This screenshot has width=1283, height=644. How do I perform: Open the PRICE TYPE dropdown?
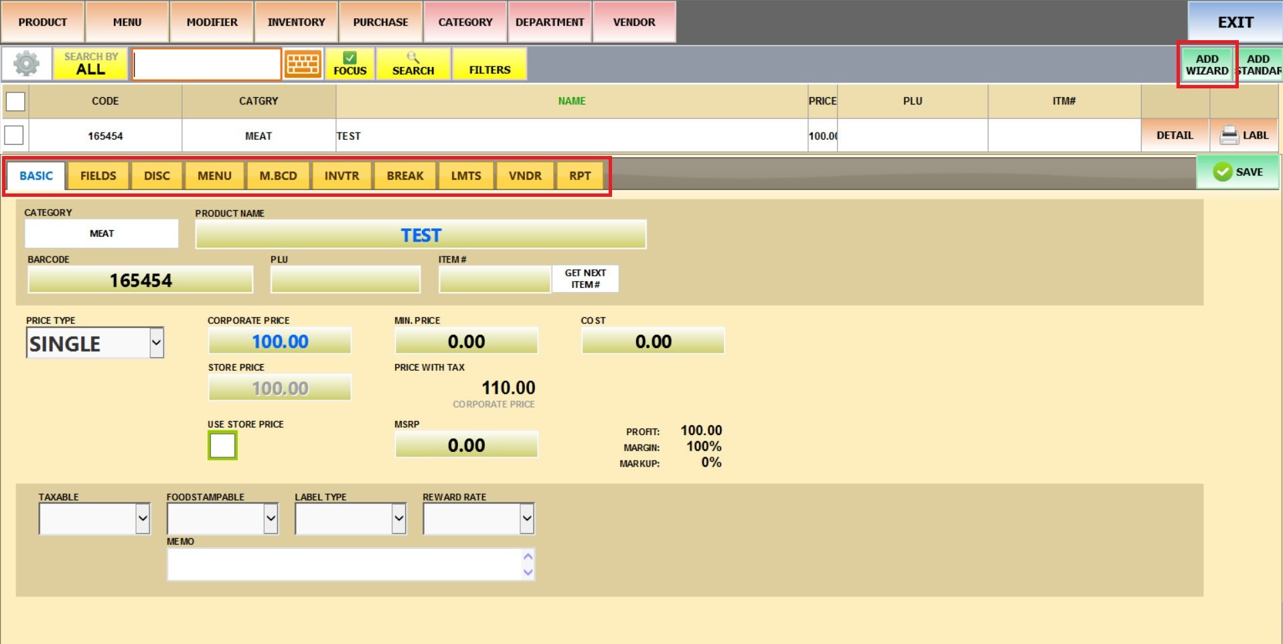point(155,343)
